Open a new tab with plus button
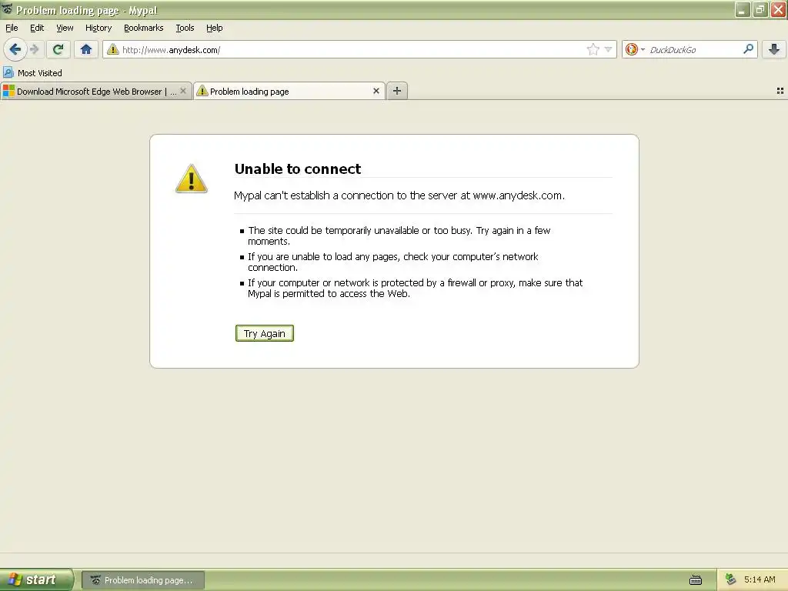The image size is (788, 591). tap(397, 91)
